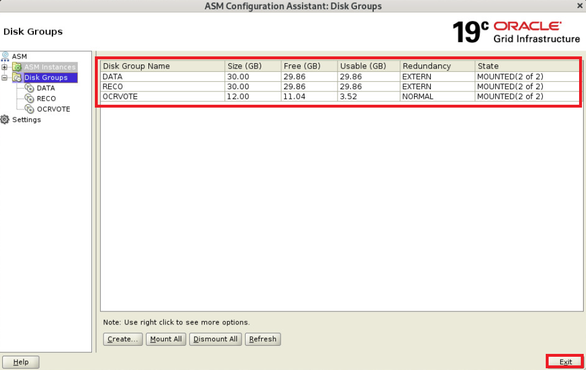Click the Create... button
586x370 pixels.
click(122, 340)
